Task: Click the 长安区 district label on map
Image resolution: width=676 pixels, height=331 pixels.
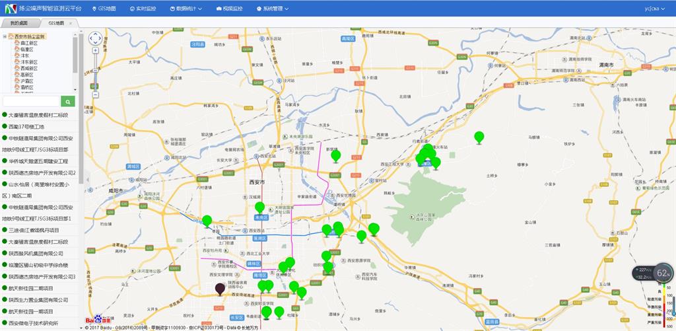Action: click(237, 317)
